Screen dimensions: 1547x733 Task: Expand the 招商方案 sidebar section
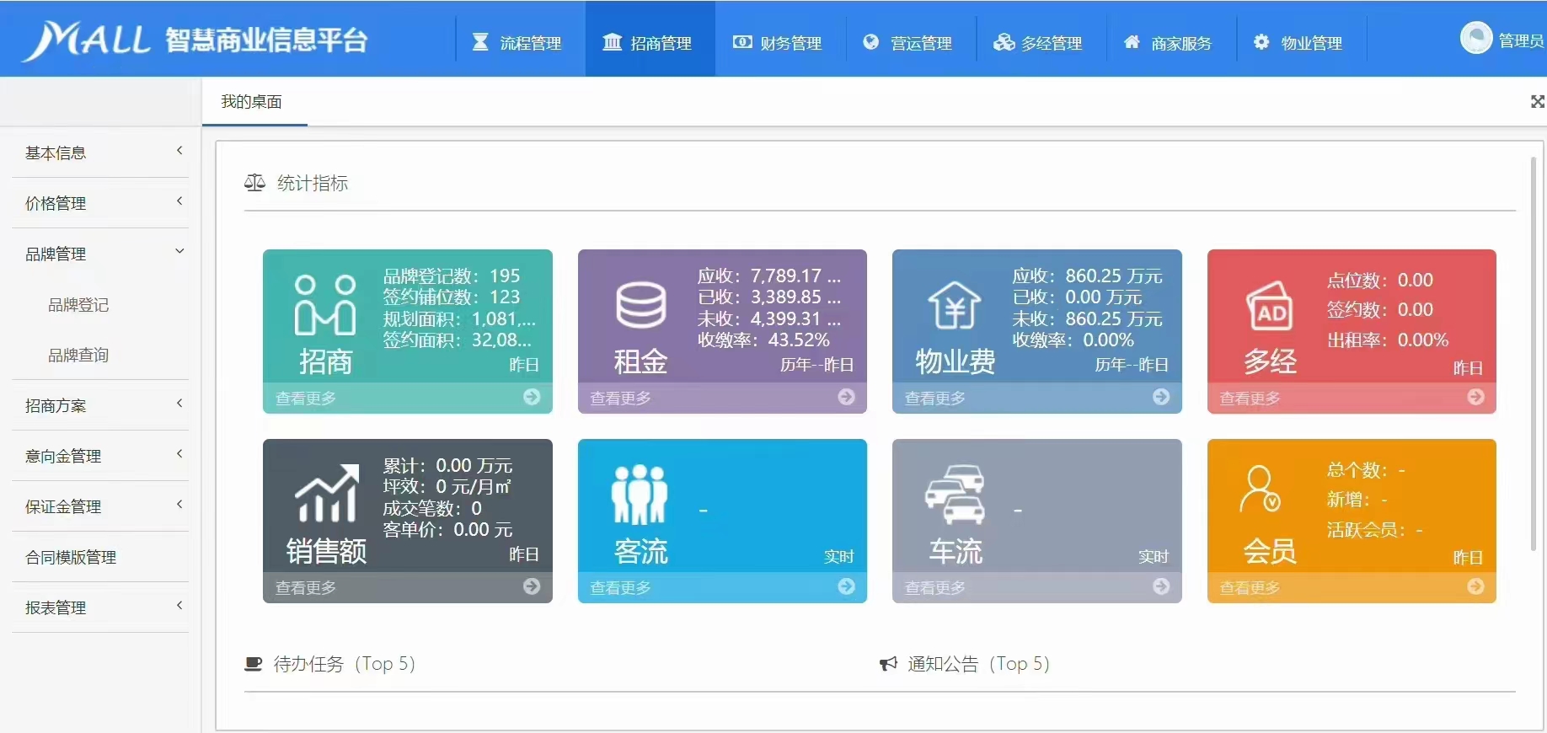100,405
